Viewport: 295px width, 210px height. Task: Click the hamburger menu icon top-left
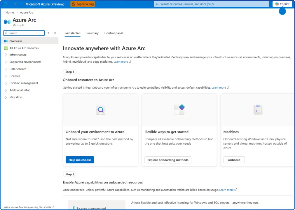pos(15,4)
